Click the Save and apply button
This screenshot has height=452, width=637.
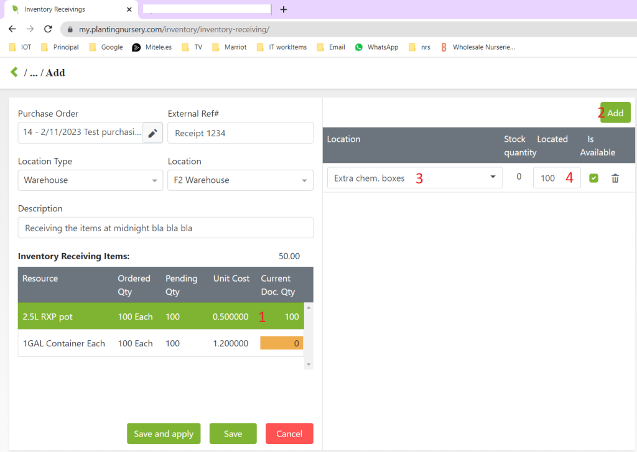(x=164, y=433)
